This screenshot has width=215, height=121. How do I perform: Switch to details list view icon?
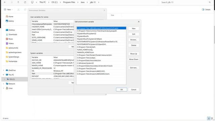tap(209, 118)
